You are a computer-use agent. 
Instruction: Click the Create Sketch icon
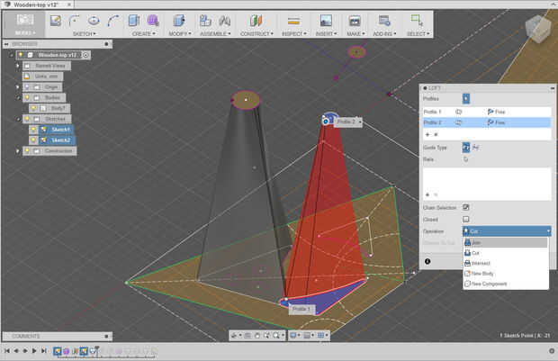coord(55,20)
